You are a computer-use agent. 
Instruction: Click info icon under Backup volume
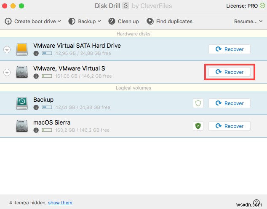pos(36,108)
